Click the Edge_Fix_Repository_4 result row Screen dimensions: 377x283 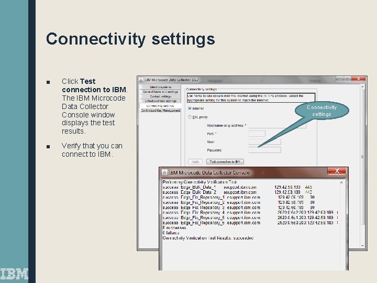[x=250, y=212]
